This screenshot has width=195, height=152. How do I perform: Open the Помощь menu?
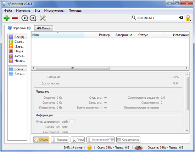[x=75, y=11]
